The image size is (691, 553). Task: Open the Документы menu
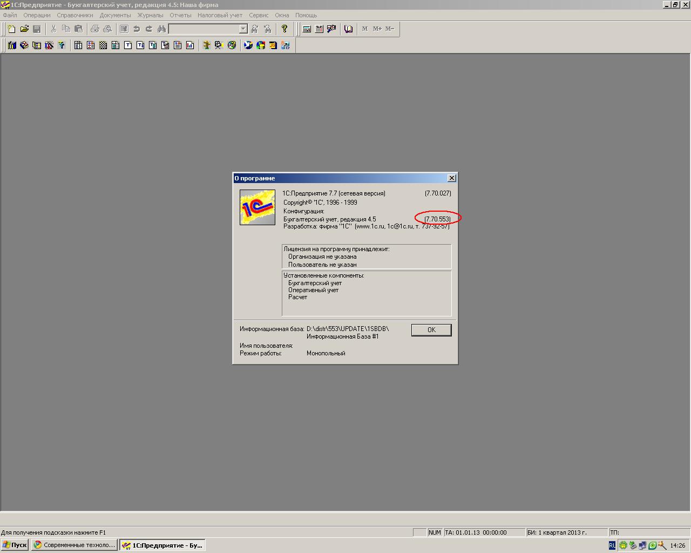pos(116,15)
